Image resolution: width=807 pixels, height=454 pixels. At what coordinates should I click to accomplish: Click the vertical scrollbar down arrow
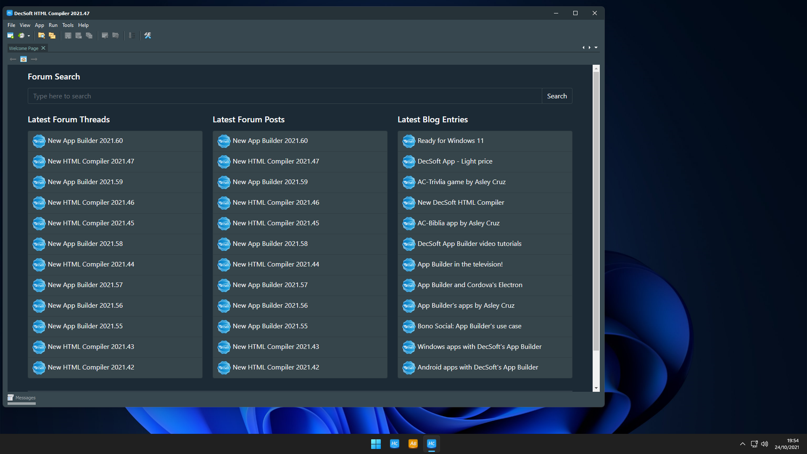pyautogui.click(x=596, y=388)
